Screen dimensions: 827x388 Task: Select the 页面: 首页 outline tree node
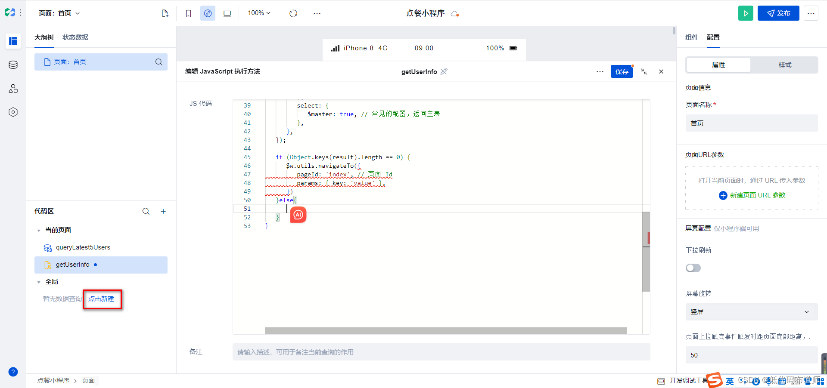coord(101,62)
